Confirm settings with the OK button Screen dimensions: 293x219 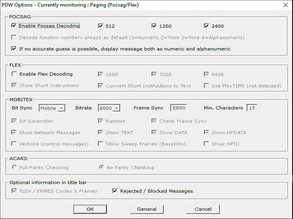pos(90,209)
